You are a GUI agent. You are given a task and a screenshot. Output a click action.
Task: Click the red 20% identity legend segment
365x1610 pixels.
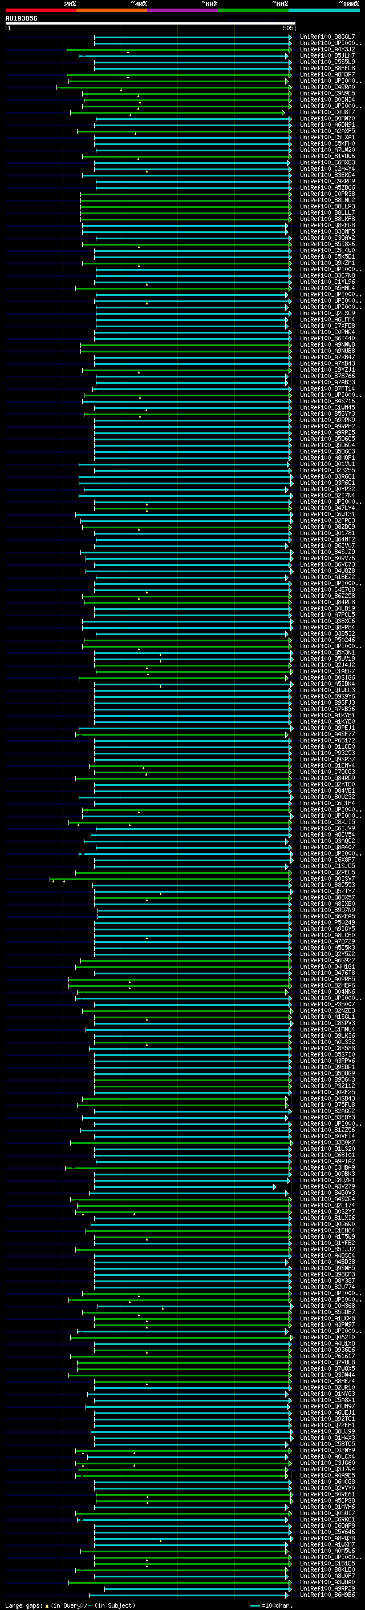[x=40, y=10]
